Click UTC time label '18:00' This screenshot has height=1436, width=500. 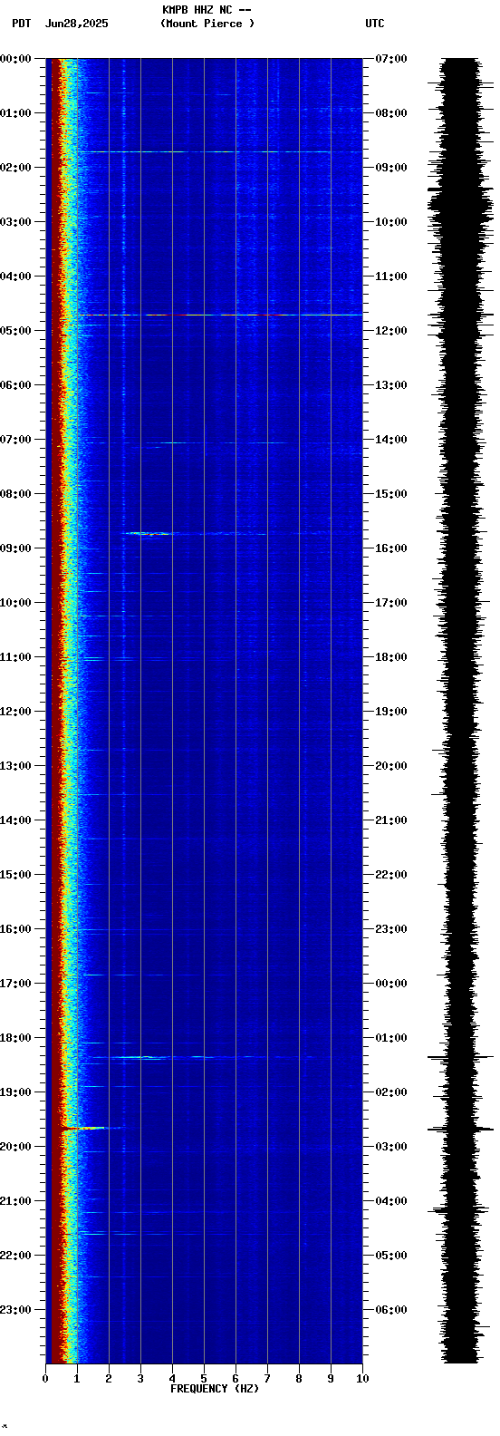(x=391, y=657)
